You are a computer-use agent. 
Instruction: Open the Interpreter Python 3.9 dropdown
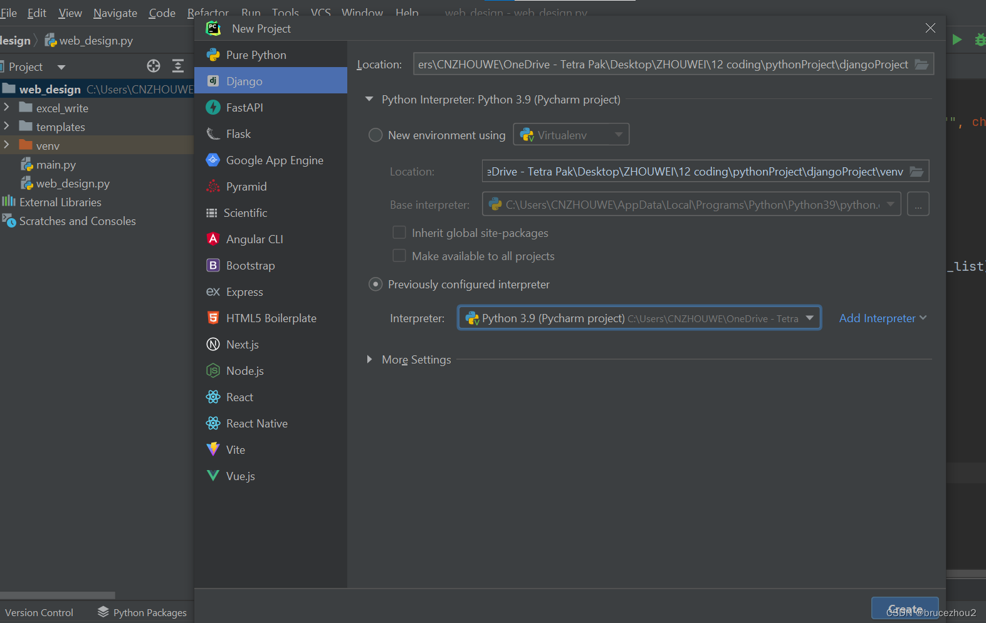[639, 318]
